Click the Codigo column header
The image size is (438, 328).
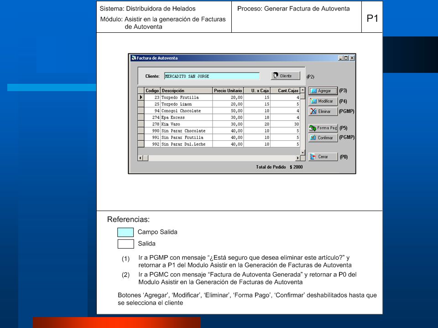[152, 91]
